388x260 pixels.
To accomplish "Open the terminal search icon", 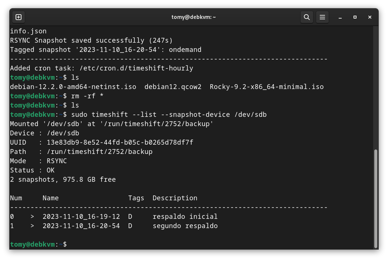I will 306,17.
